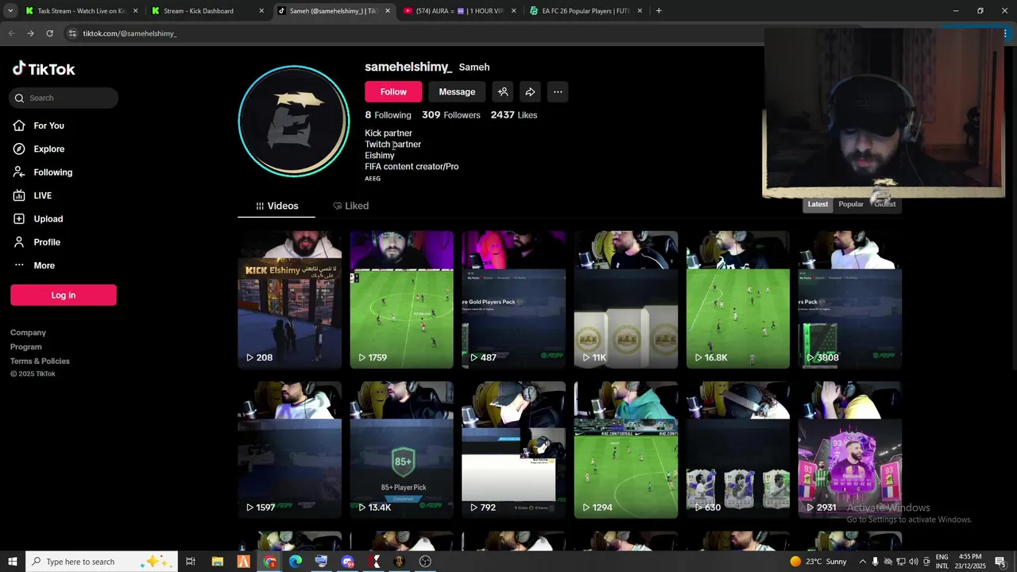Viewport: 1017px width, 572px height.
Task: Focus the TikTok search field
Action: click(64, 98)
